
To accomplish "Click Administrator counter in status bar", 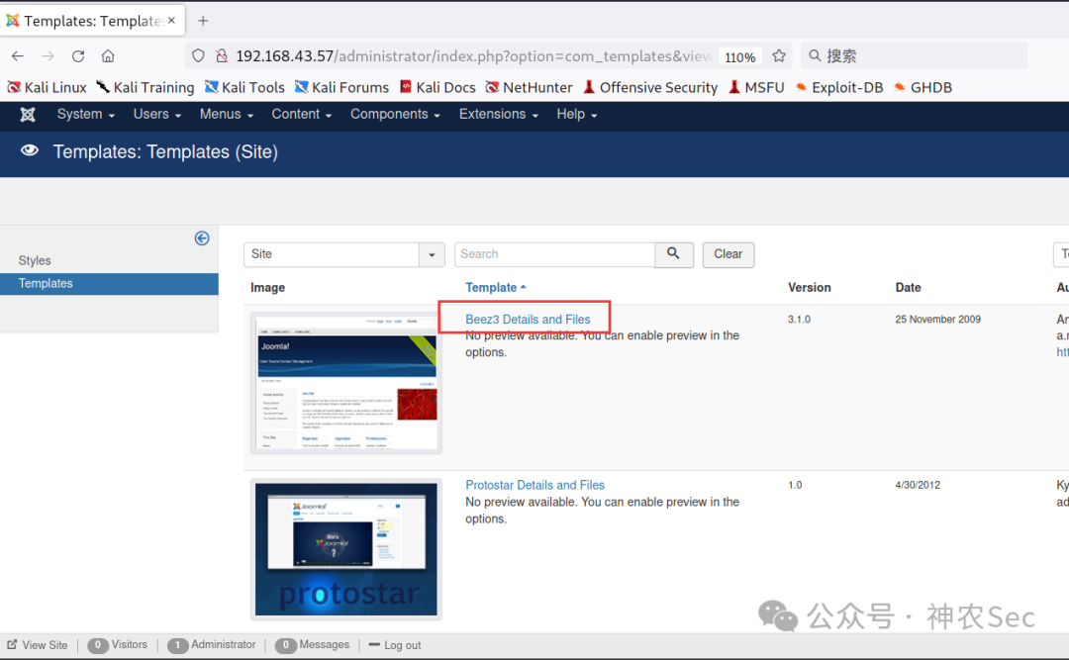I will (212, 645).
